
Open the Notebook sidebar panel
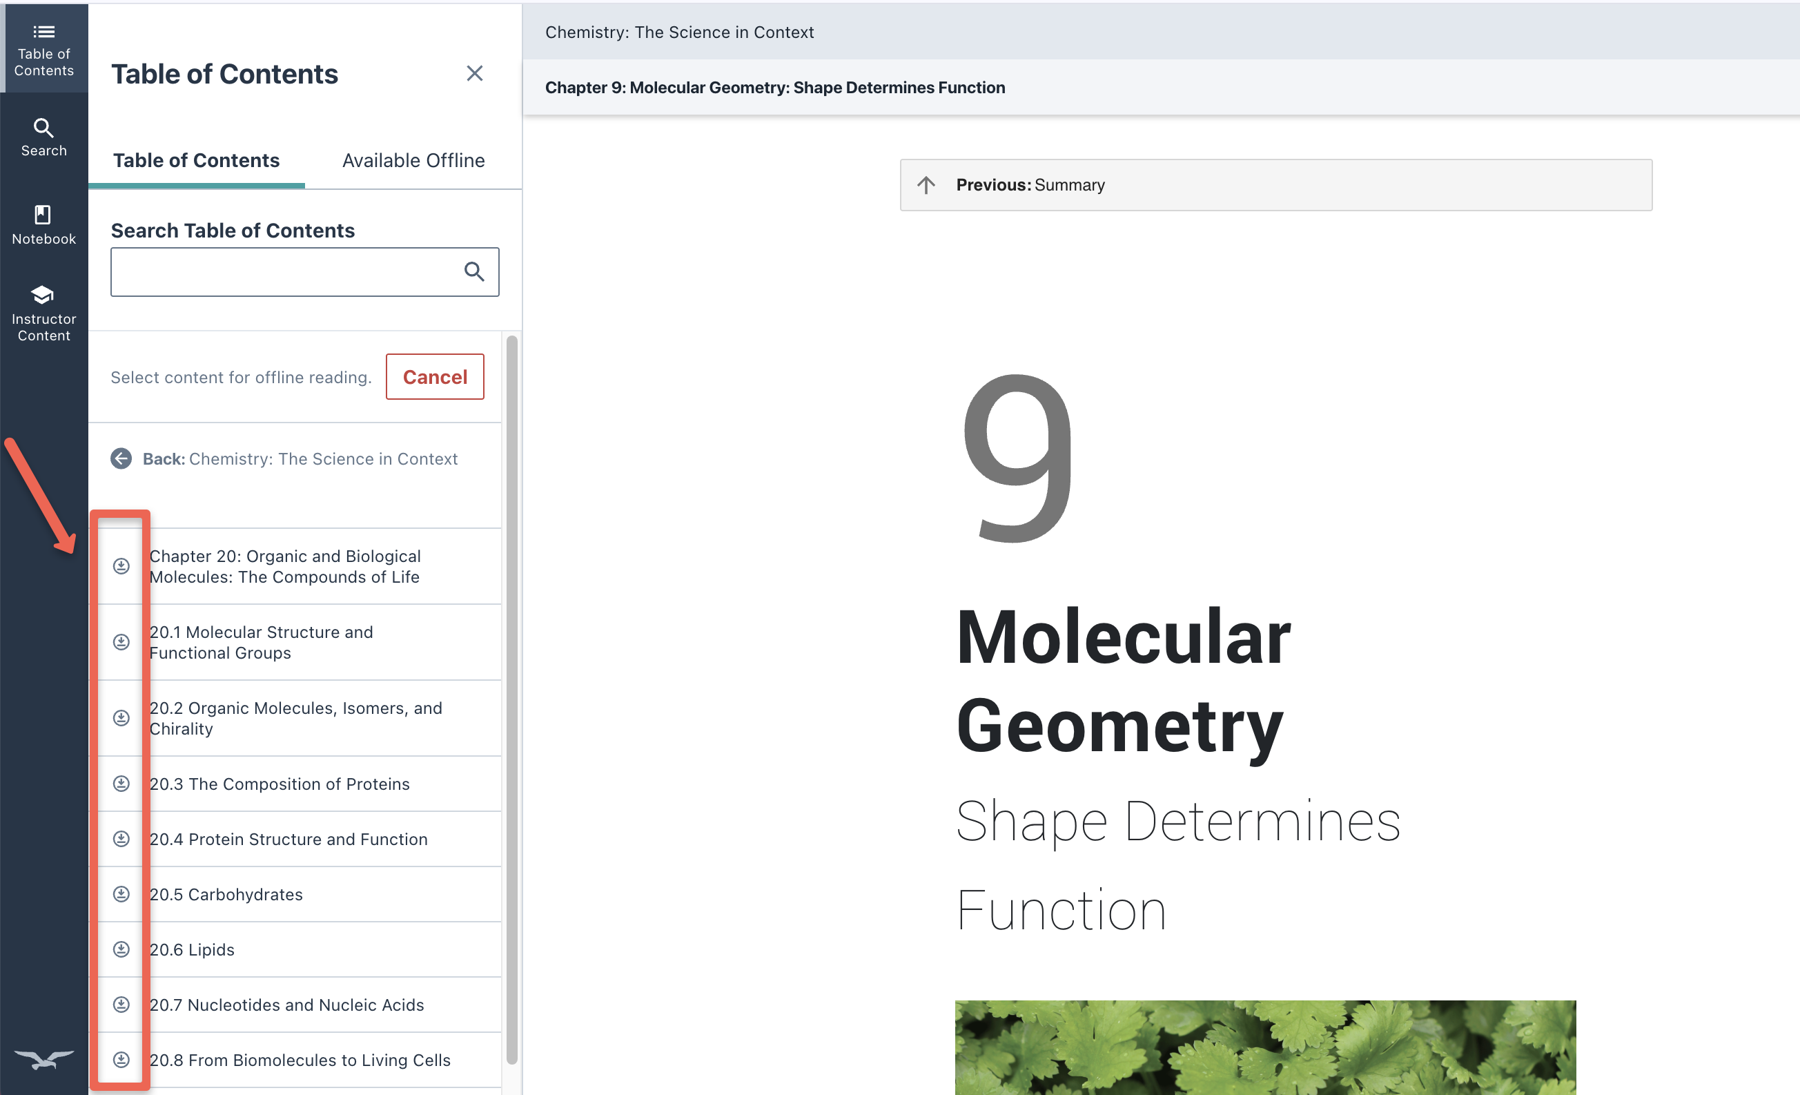(x=44, y=225)
